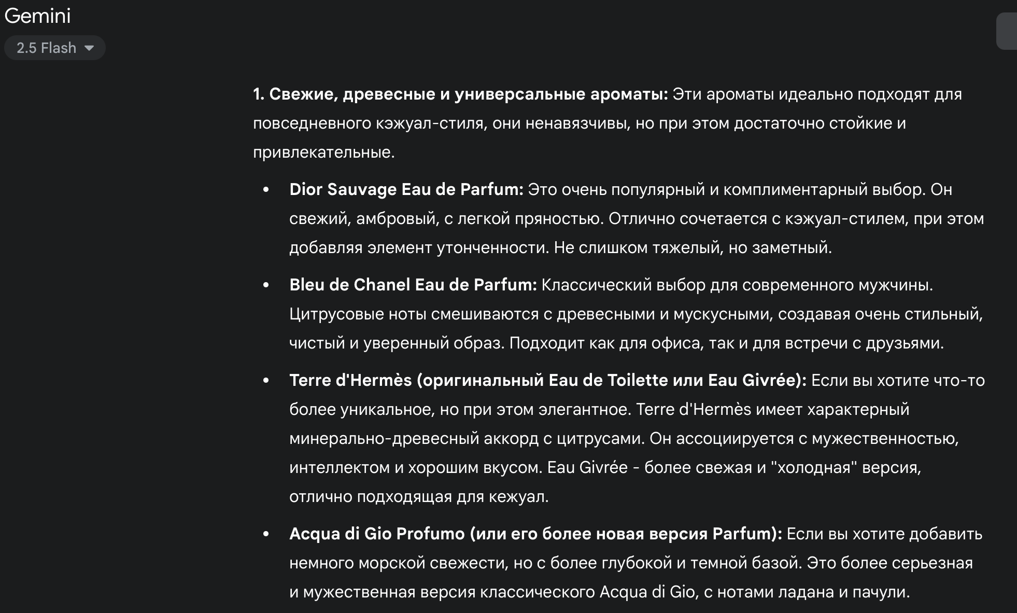Click the partially visible gray button at top right
The width and height of the screenshot is (1017, 613).
click(1007, 32)
